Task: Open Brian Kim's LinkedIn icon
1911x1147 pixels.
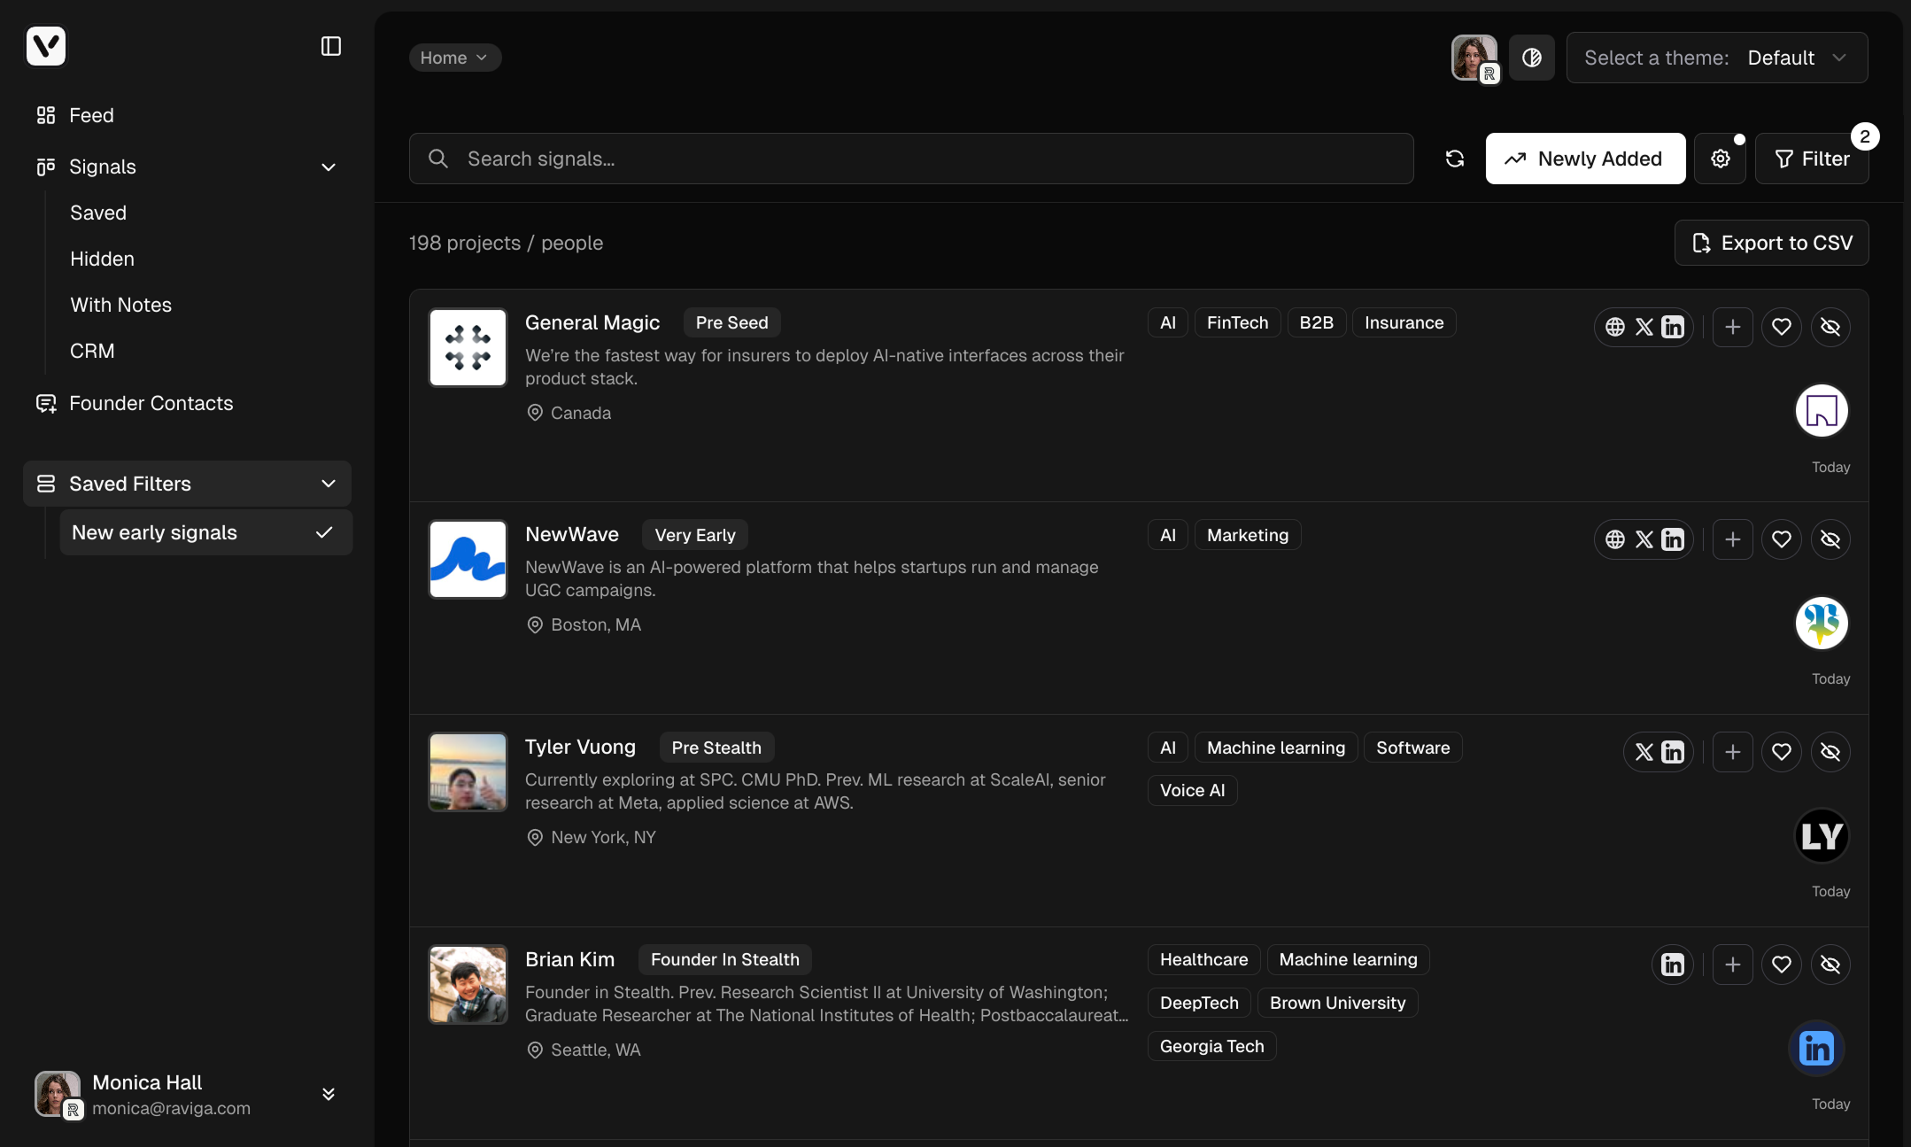Action: [x=1673, y=965]
